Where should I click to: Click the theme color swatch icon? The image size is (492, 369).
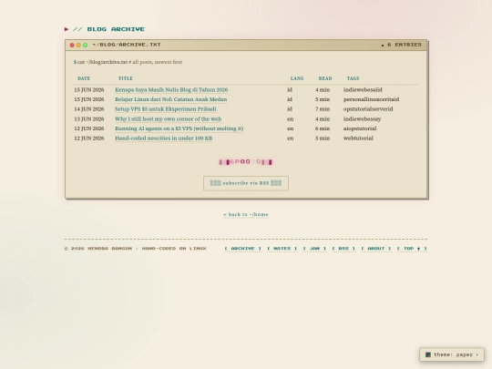coord(428,354)
